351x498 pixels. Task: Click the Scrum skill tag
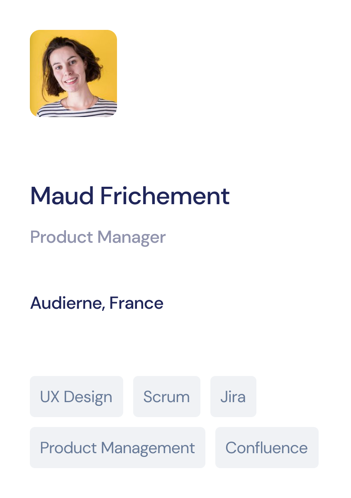coord(166,397)
